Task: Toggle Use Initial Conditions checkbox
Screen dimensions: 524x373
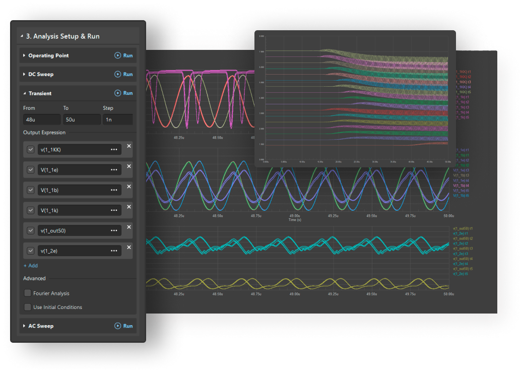Action: coord(28,307)
